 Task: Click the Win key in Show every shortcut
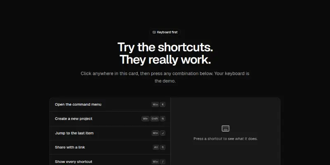pyautogui.click(x=156, y=162)
